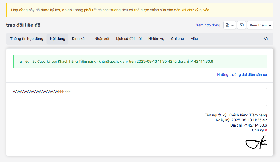Expand the Xem thêm dropdown
Image resolution: width=280 pixels, height=162 pixels.
(260, 25)
